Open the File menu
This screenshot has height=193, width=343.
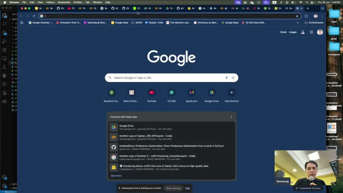click(24, 2)
